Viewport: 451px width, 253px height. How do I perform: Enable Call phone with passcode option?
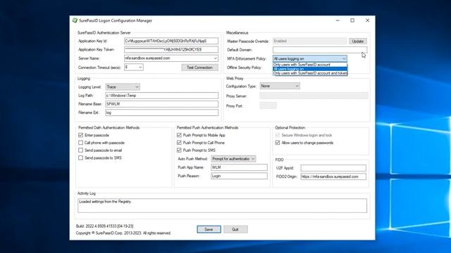coord(80,143)
